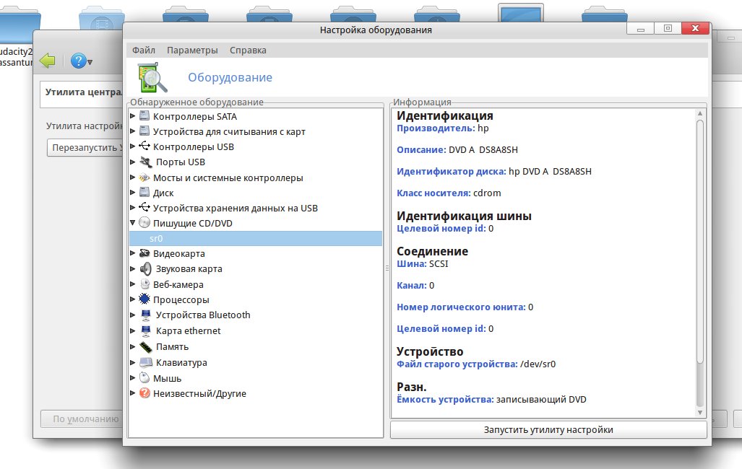The height and width of the screenshot is (469, 742).
Task: Click the Память memory icon
Action: (146, 346)
